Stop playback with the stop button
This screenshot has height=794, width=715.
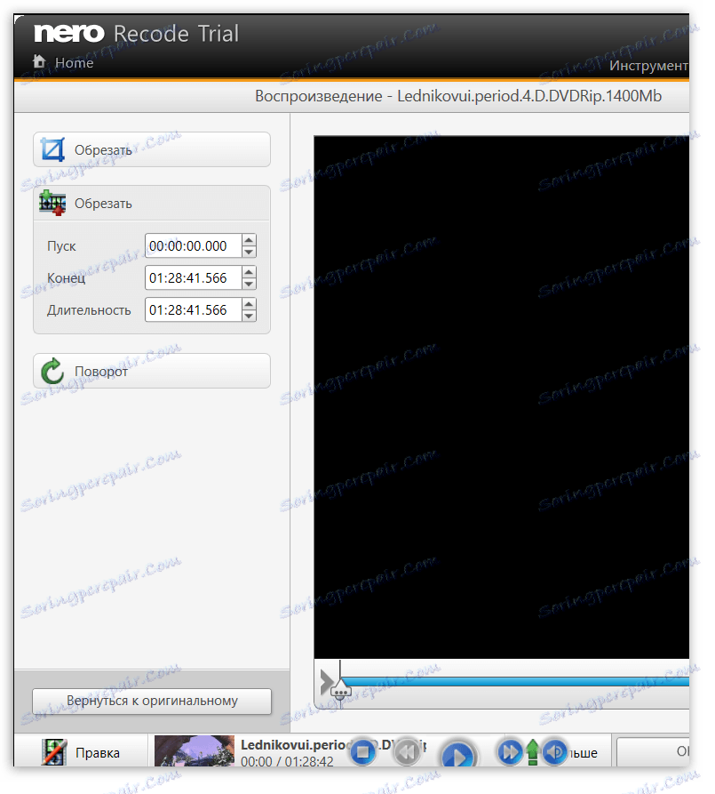(362, 752)
